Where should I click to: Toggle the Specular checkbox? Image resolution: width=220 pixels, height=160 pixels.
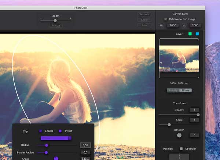[181, 149]
